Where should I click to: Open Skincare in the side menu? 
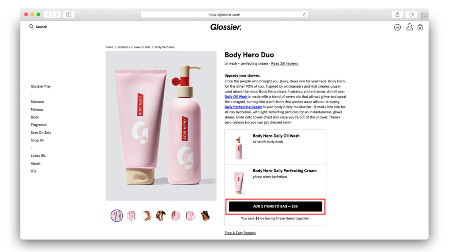(37, 102)
